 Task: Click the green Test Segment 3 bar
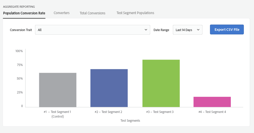pos(161,83)
